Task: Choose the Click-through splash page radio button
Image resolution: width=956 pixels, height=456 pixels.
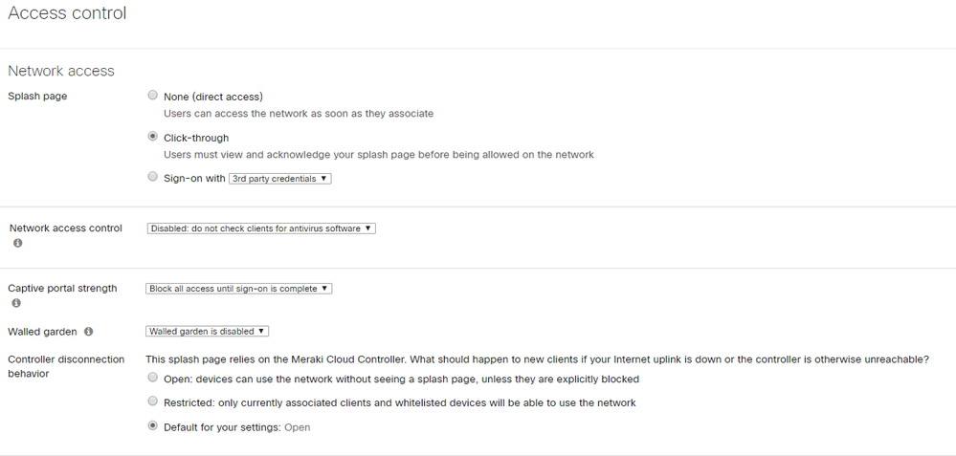Action: tap(153, 137)
